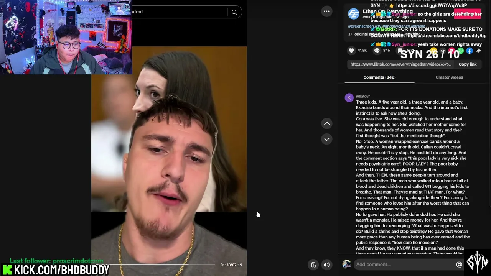Open Ethan On Everything profile avatar
The height and width of the screenshot is (276, 491).
coord(353,14)
